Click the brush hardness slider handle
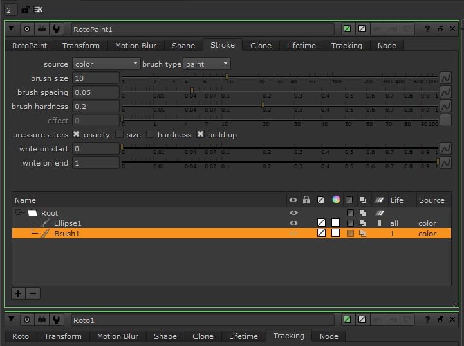 263,105
